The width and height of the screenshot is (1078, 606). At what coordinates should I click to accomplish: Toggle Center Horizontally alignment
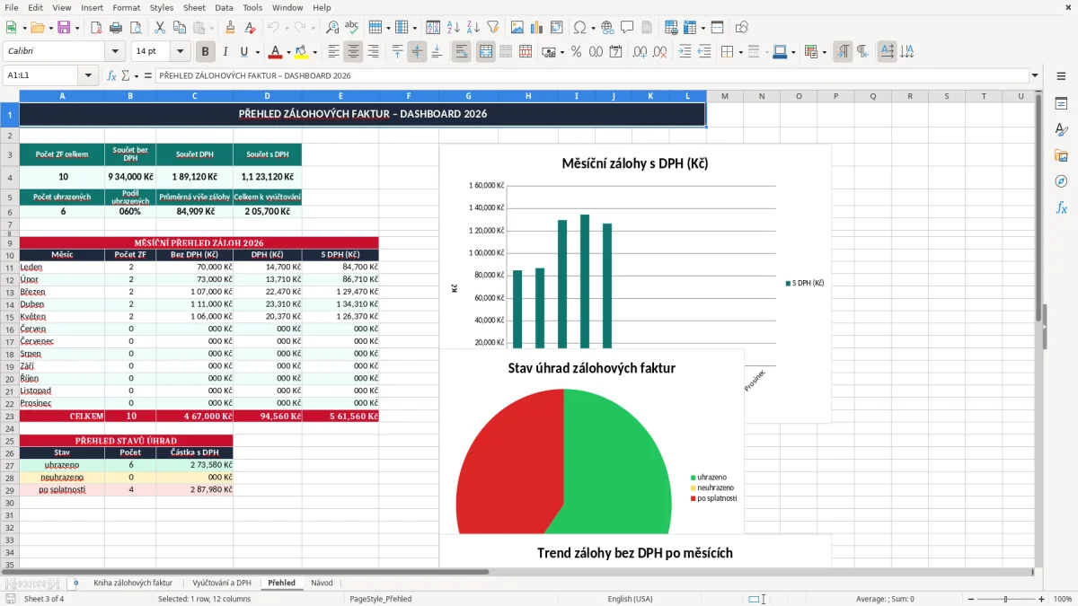(x=353, y=52)
